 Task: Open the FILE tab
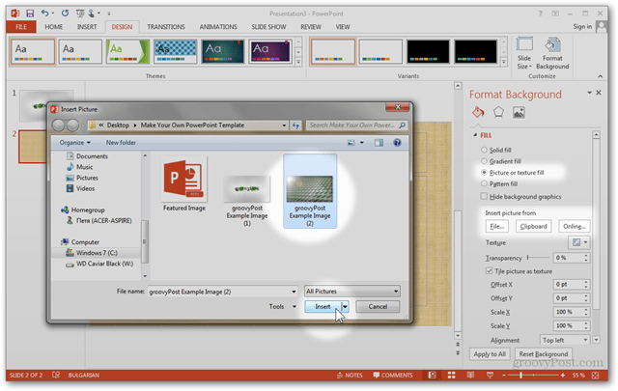point(21,27)
